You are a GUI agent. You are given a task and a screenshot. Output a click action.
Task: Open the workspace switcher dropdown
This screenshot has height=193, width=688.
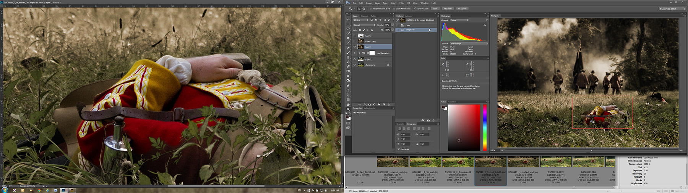(x=672, y=8)
